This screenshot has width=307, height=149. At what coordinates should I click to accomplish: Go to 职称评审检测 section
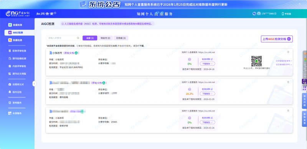click(x=17, y=51)
